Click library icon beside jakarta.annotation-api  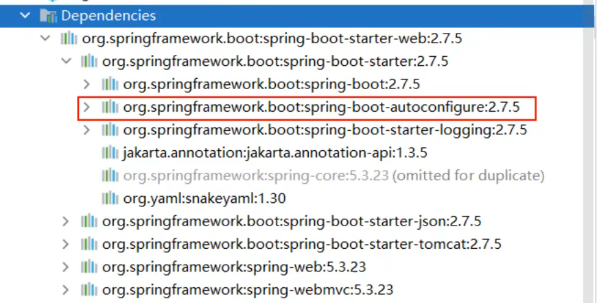click(110, 153)
